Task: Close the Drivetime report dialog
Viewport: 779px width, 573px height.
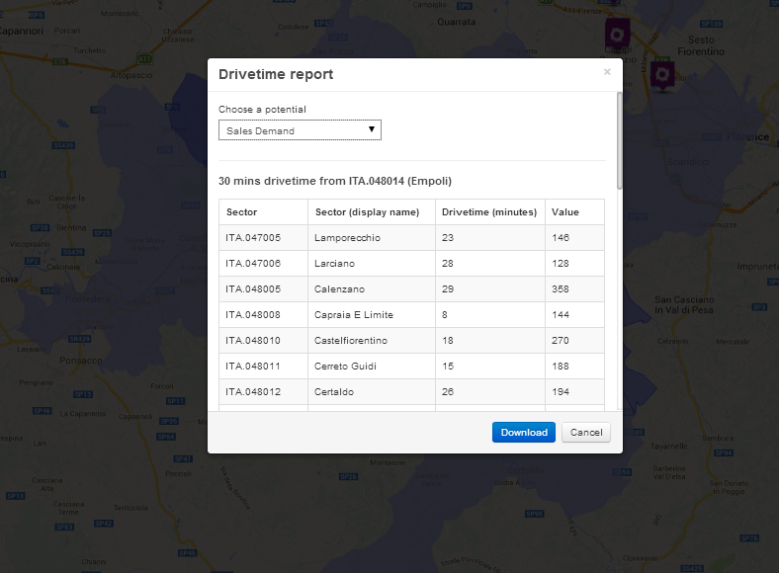Action: click(x=607, y=72)
